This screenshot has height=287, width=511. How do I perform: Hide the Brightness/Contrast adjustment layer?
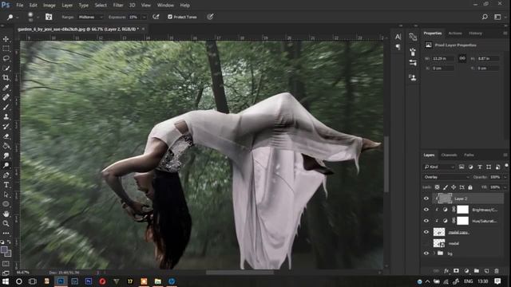426,210
